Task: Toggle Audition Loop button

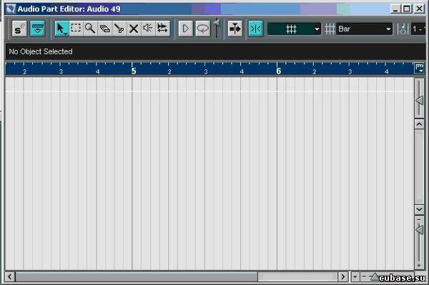Action: (x=203, y=29)
